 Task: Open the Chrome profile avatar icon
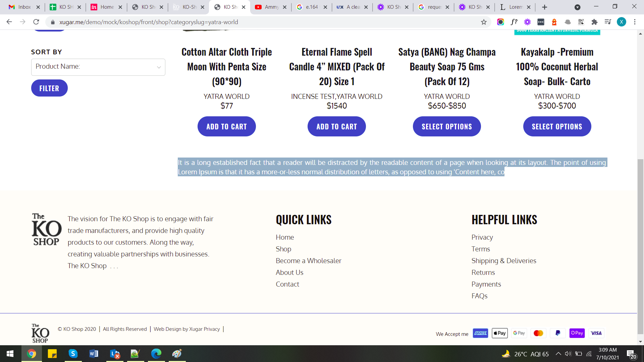[621, 22]
